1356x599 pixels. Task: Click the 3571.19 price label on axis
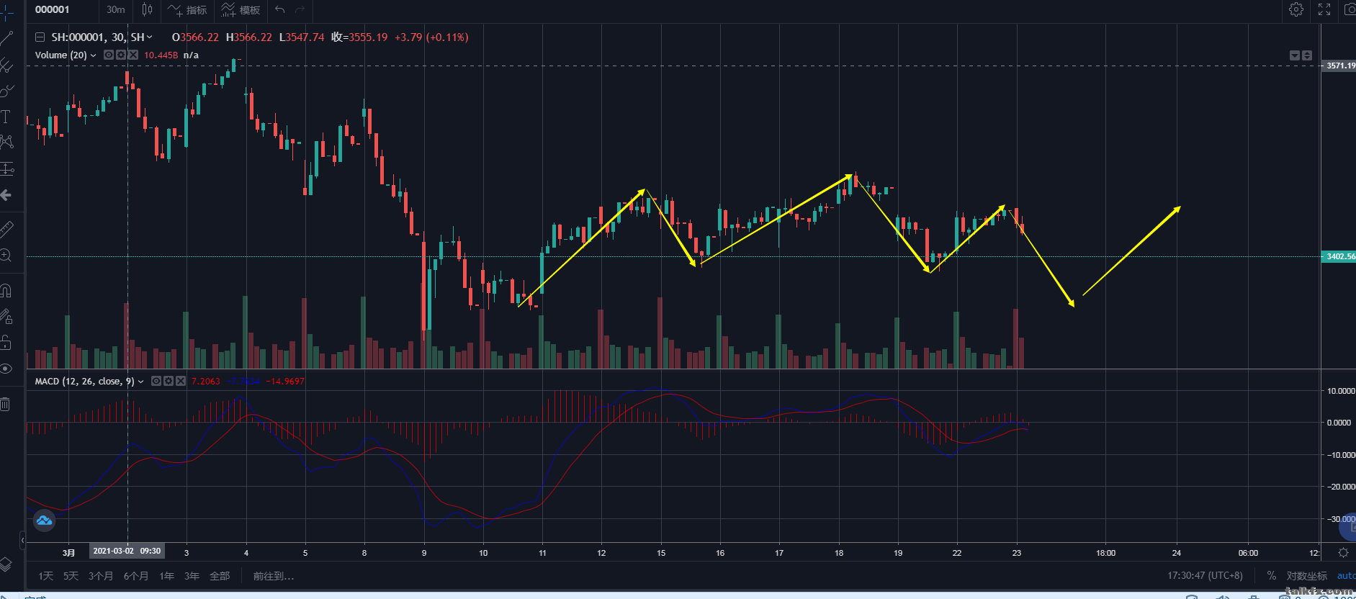tap(1339, 66)
